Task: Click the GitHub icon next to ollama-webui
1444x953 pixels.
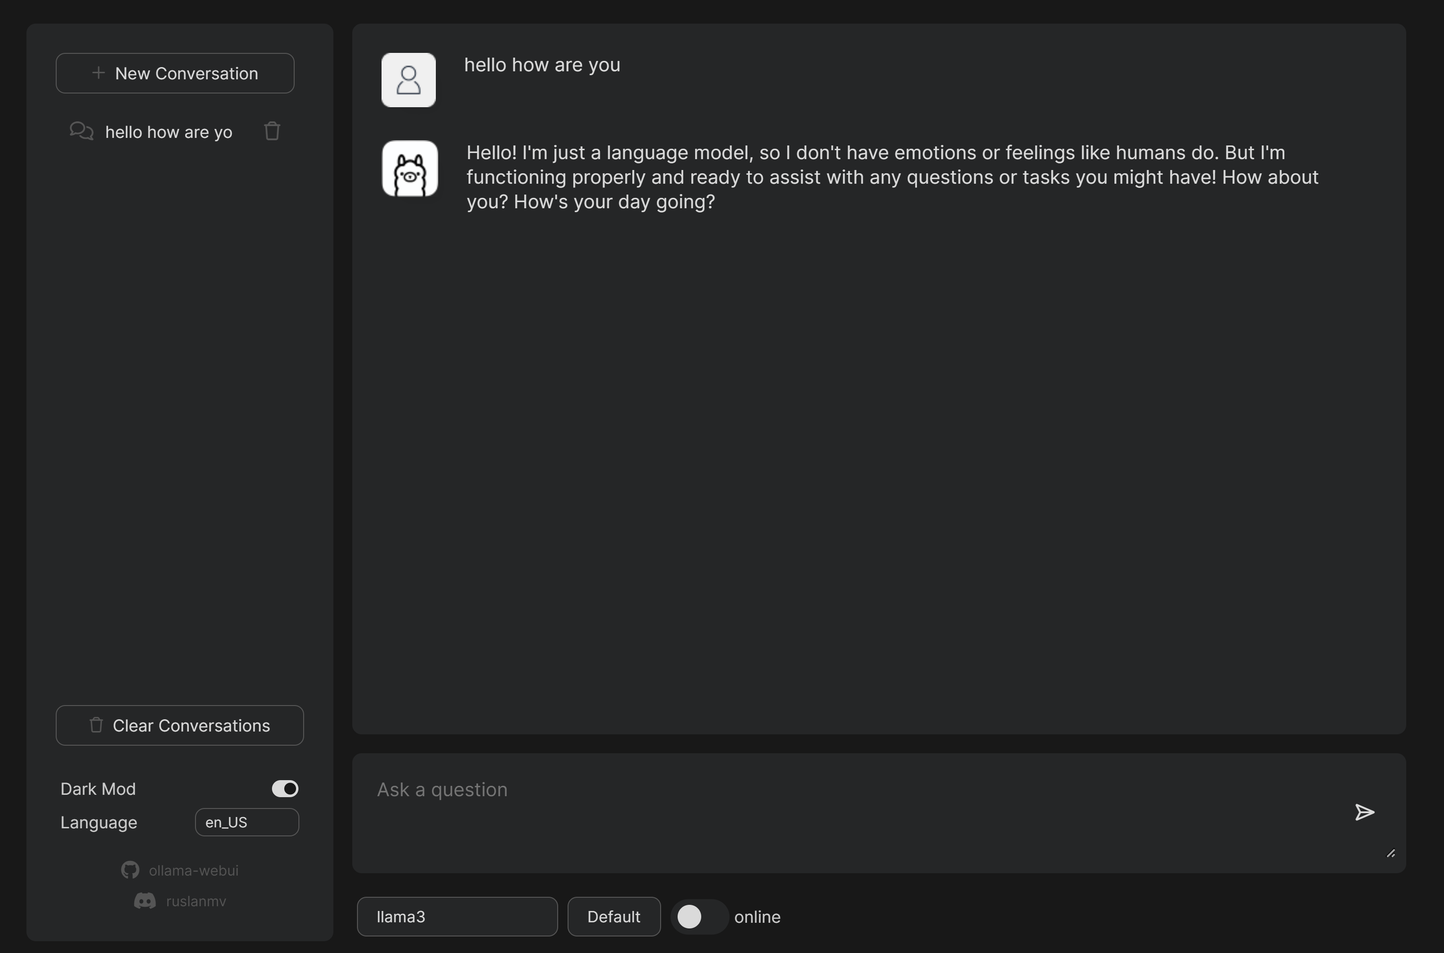Action: (130, 870)
